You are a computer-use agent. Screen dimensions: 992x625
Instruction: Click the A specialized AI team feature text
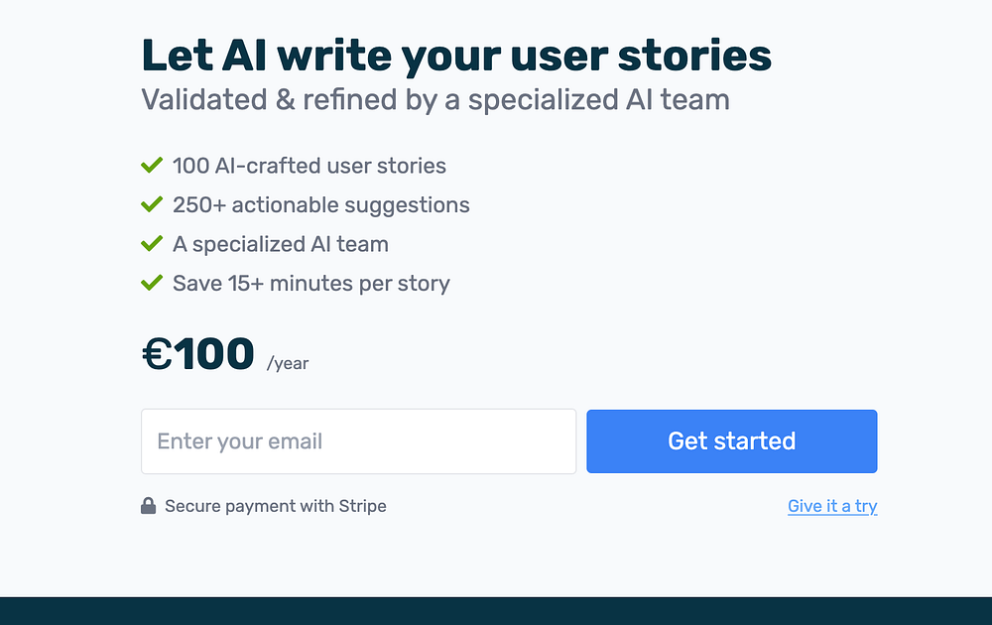pos(281,244)
